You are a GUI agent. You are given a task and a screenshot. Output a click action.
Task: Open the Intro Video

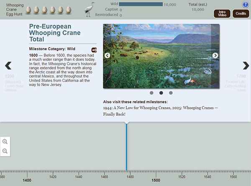[222, 14]
